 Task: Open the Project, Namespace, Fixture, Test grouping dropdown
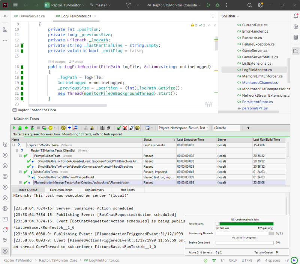(x=183, y=128)
